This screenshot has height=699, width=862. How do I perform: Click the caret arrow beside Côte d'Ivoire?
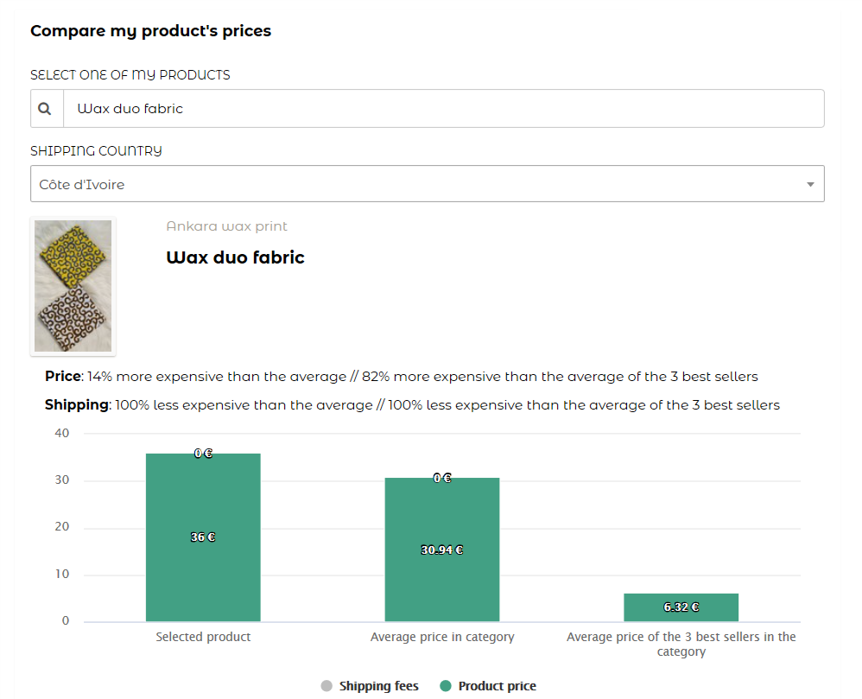pyautogui.click(x=810, y=185)
